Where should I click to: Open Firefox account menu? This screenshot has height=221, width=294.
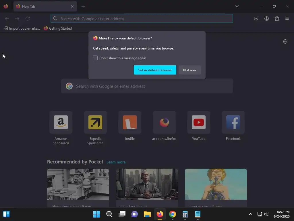[266, 18]
